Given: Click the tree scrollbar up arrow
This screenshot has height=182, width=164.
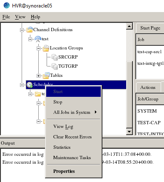Looking at the screenshot, I should click(x=129, y=26).
